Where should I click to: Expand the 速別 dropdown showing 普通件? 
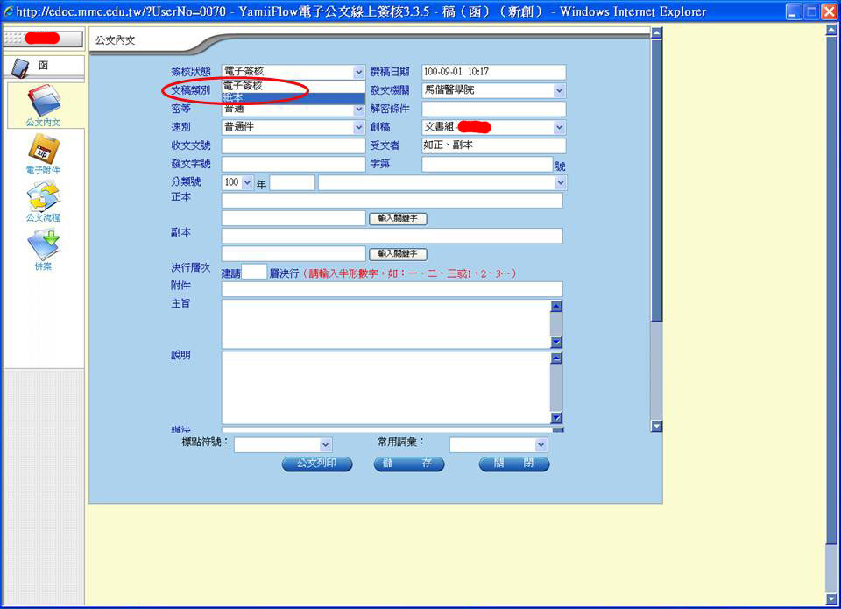(x=359, y=127)
